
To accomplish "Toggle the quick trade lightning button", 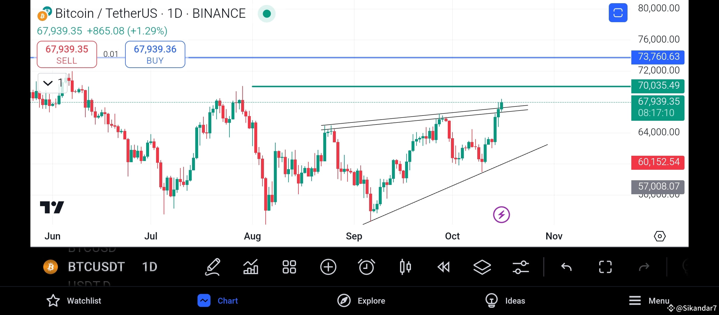I will (x=502, y=214).
